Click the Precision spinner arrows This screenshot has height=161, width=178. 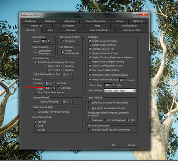(54, 83)
